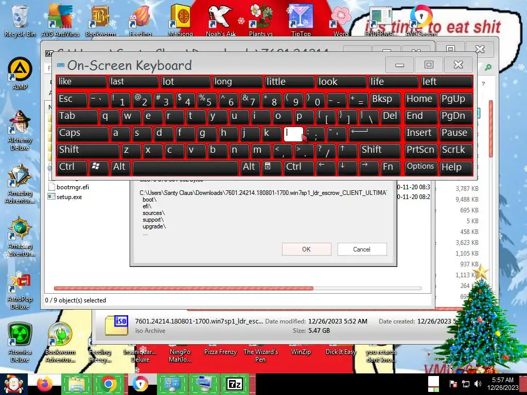Click Cancel in the 7-Zip dialog
Image resolution: width=527 pixels, height=395 pixels.
[x=362, y=249]
